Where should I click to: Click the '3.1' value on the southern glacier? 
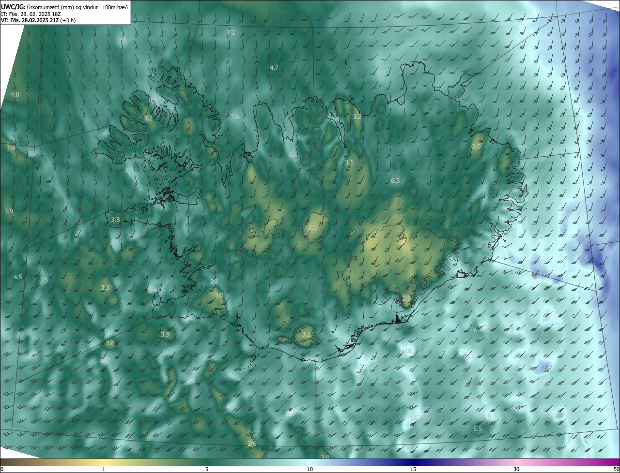point(306,334)
